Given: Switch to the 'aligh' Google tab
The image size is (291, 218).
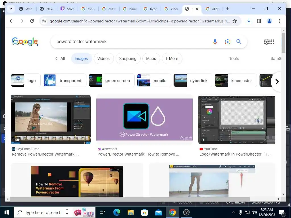Looking at the screenshot, I should [x=213, y=9].
